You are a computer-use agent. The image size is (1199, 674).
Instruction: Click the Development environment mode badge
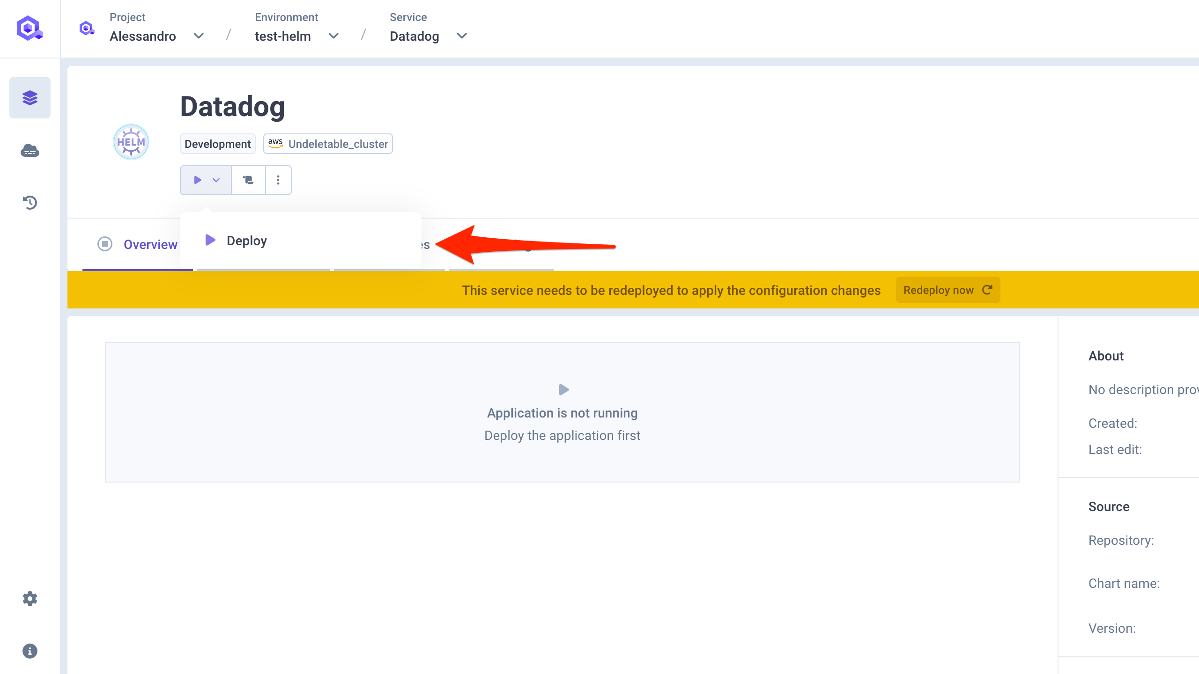(x=217, y=144)
